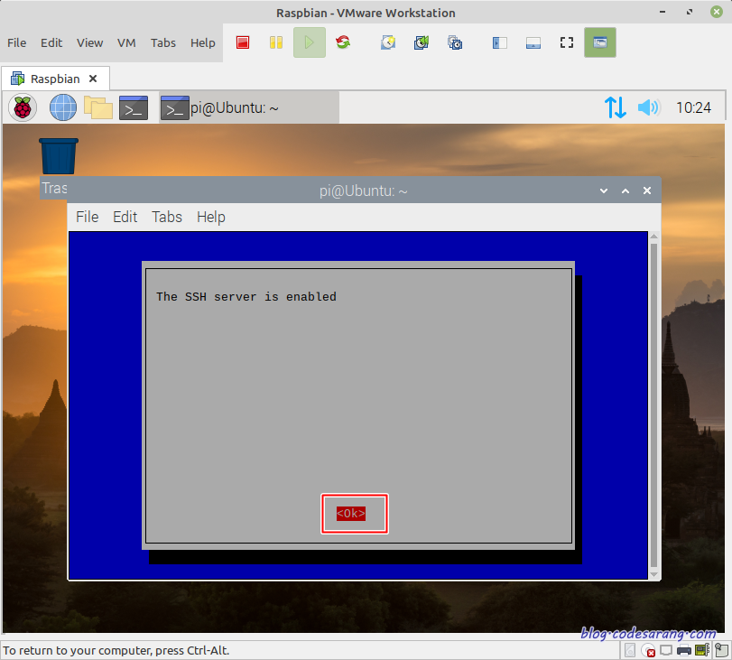Viewport: 732px width, 660px height.
Task: Open the VMware Tabs menu
Action: [x=163, y=43]
